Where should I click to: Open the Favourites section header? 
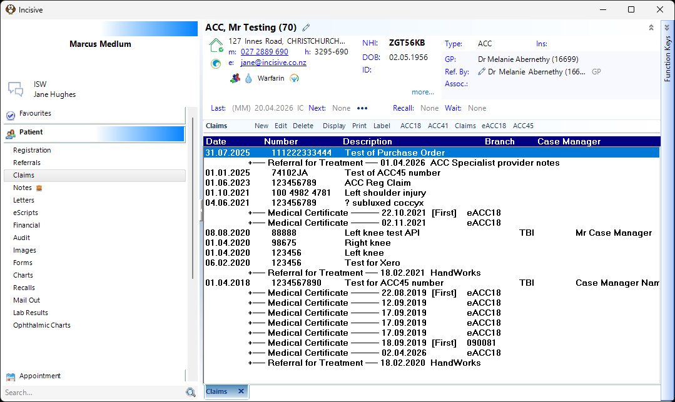click(94, 114)
